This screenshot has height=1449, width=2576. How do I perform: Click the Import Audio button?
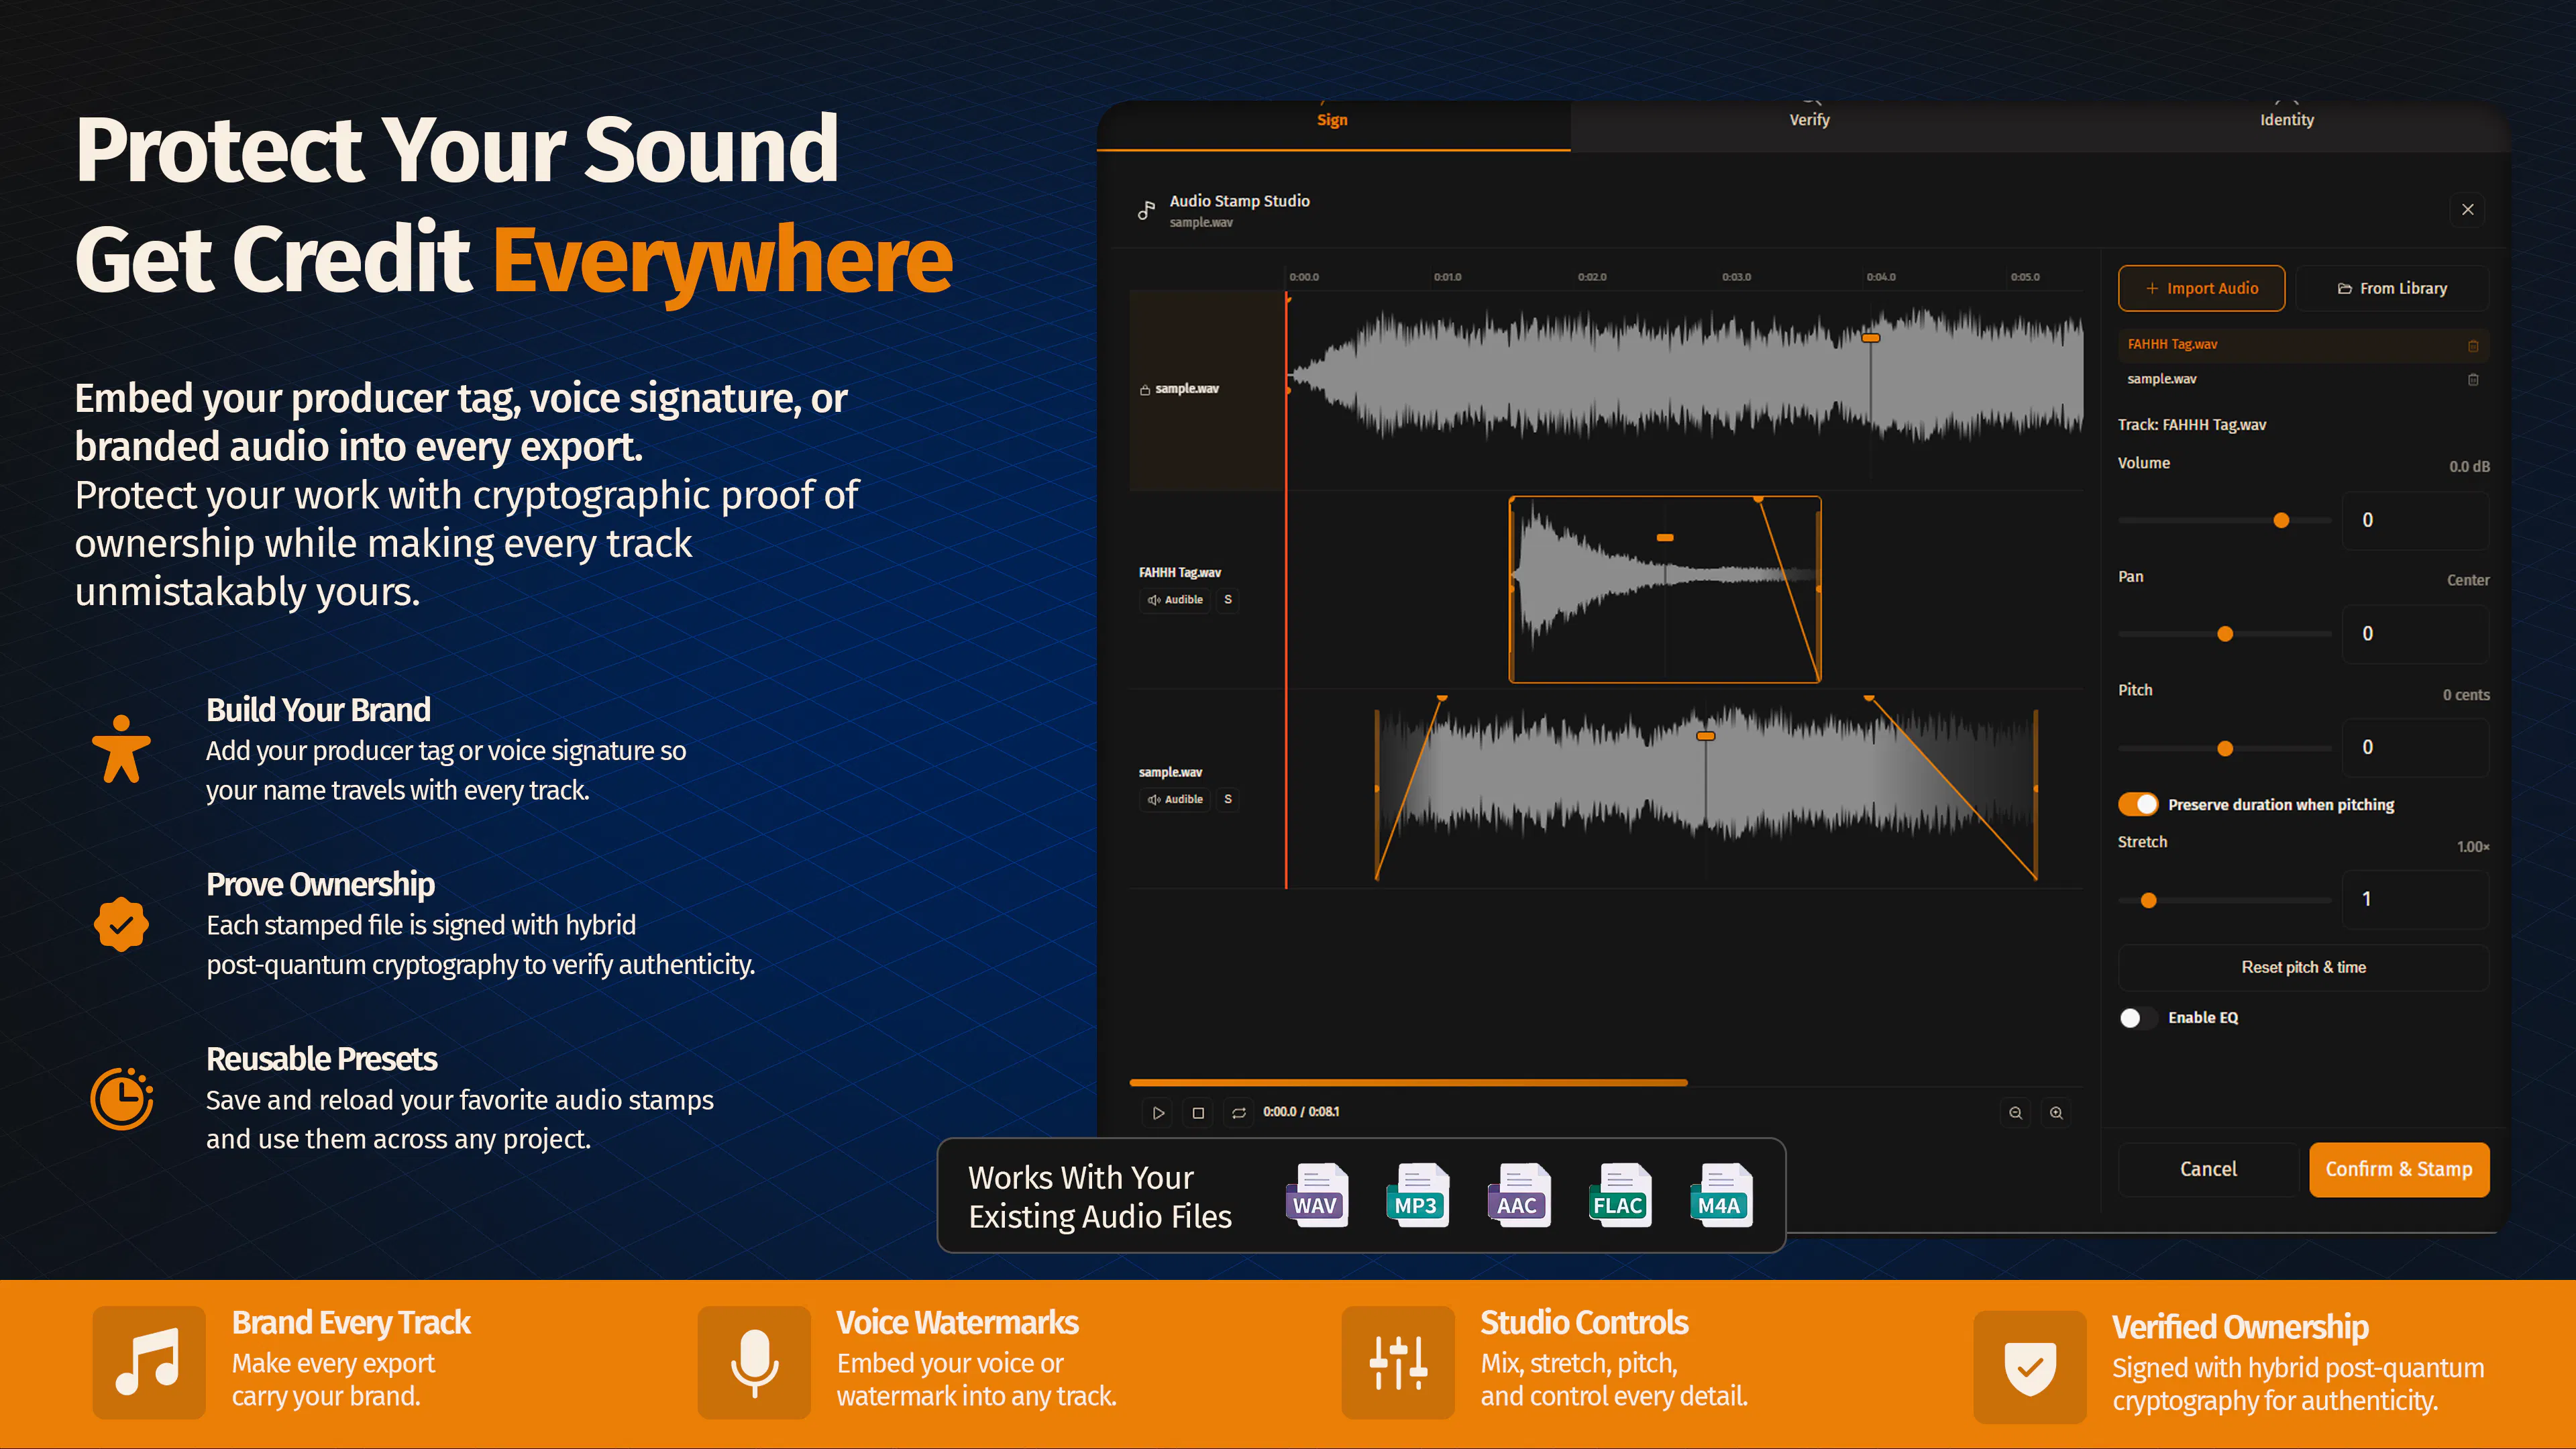2201,288
